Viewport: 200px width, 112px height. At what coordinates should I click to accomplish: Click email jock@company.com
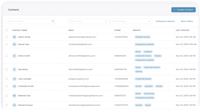coord(78,79)
